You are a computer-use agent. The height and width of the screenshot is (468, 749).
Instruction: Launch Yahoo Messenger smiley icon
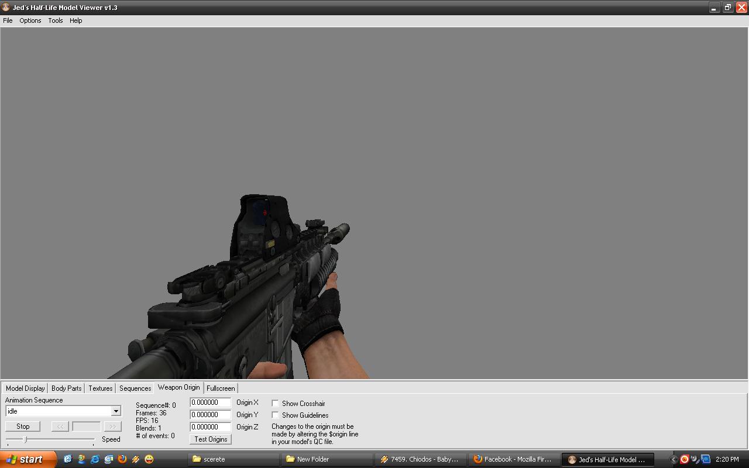(x=149, y=459)
